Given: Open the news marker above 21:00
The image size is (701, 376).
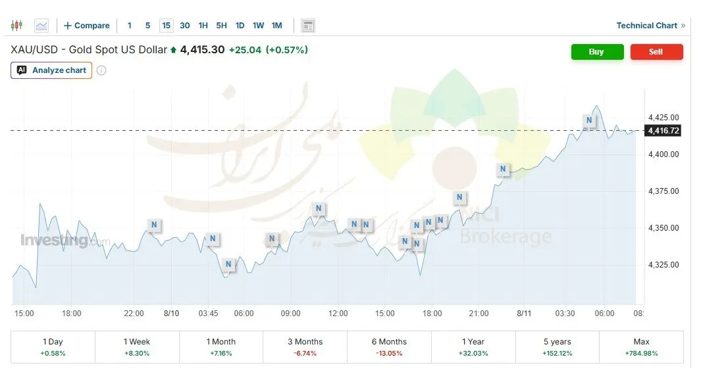Looking at the screenshot, I should [x=459, y=197].
